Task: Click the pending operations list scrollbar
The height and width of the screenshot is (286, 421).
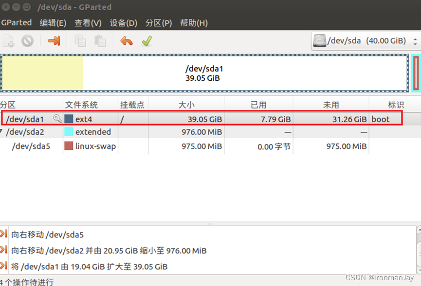Action: coord(419,250)
